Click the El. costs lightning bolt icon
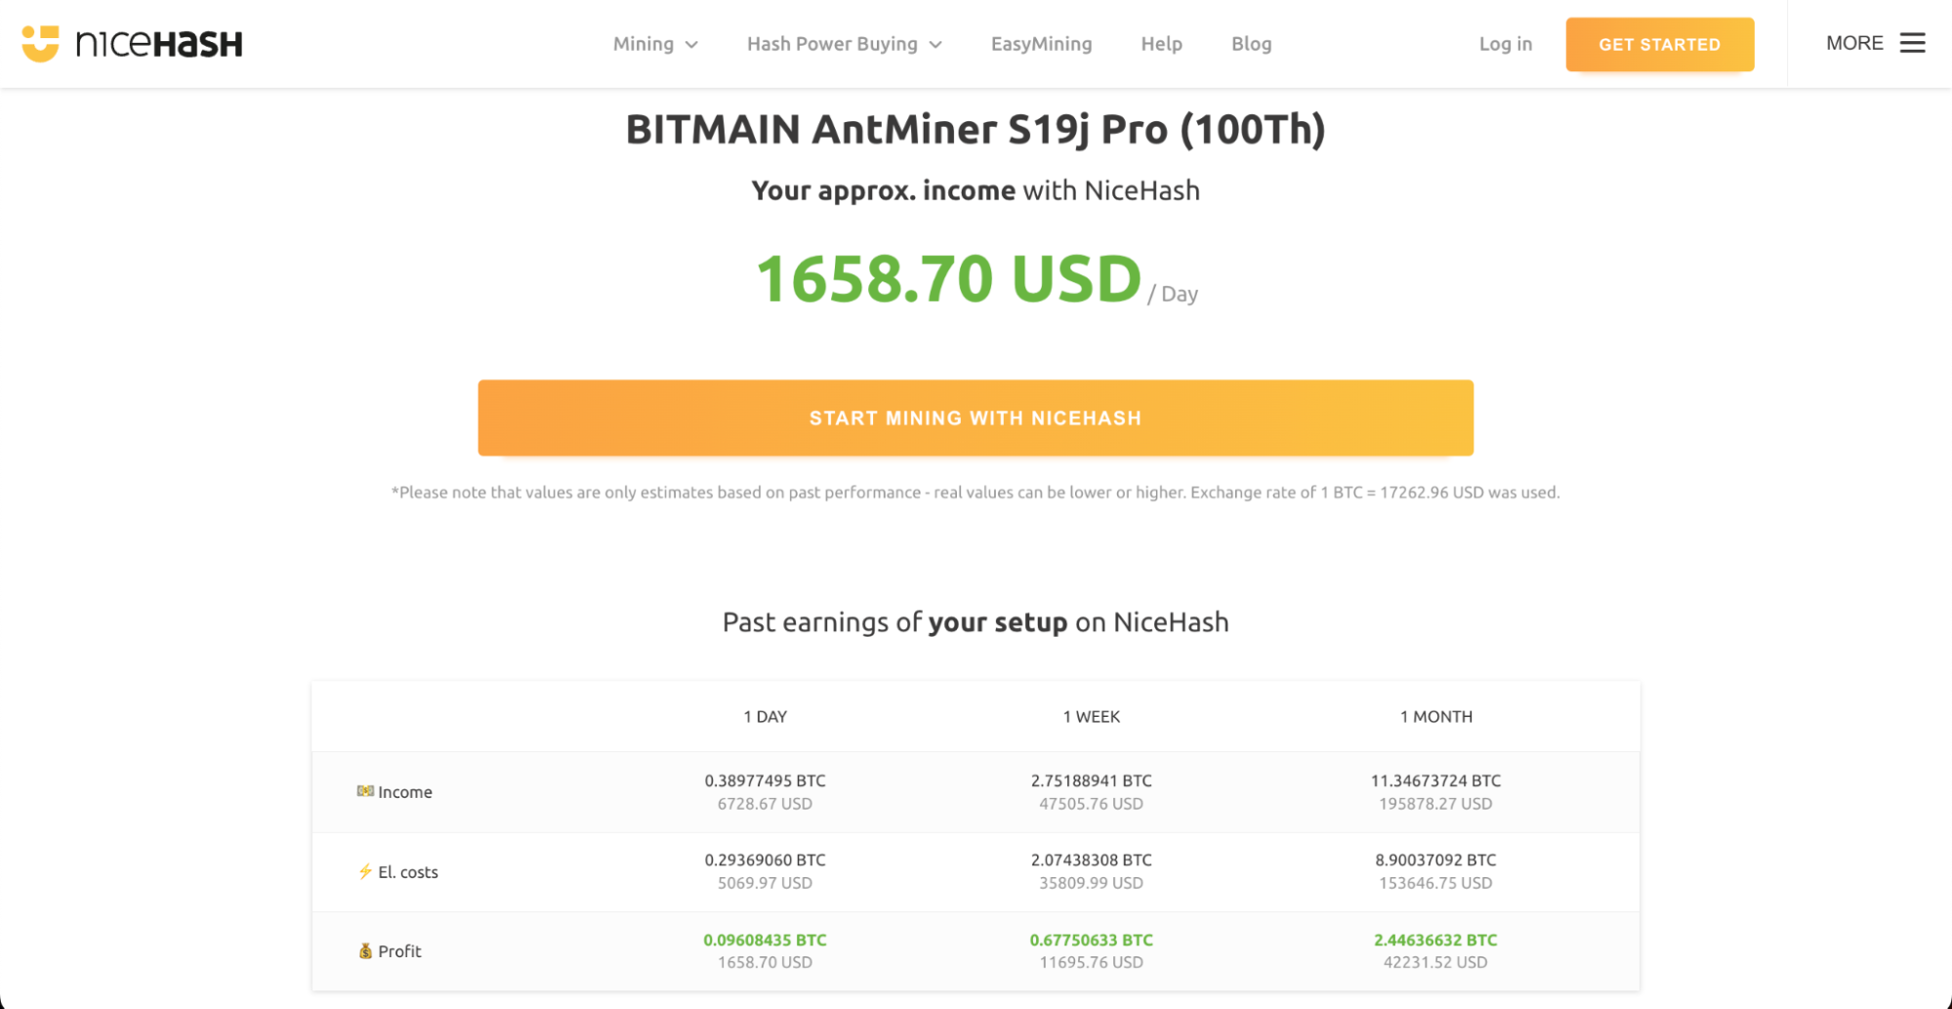The image size is (1952, 1009). click(365, 871)
